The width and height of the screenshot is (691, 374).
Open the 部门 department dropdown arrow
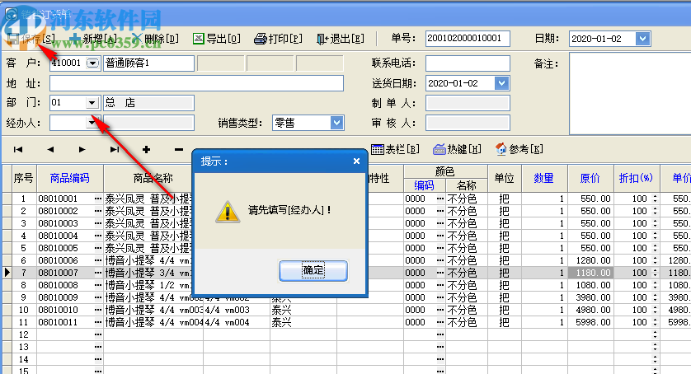point(92,103)
